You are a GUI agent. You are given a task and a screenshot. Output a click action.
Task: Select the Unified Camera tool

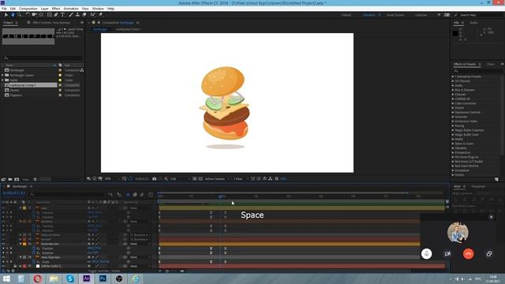pos(34,15)
